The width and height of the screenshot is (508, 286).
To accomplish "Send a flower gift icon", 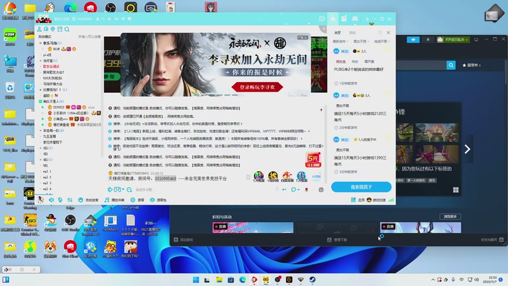I will 307,189.
